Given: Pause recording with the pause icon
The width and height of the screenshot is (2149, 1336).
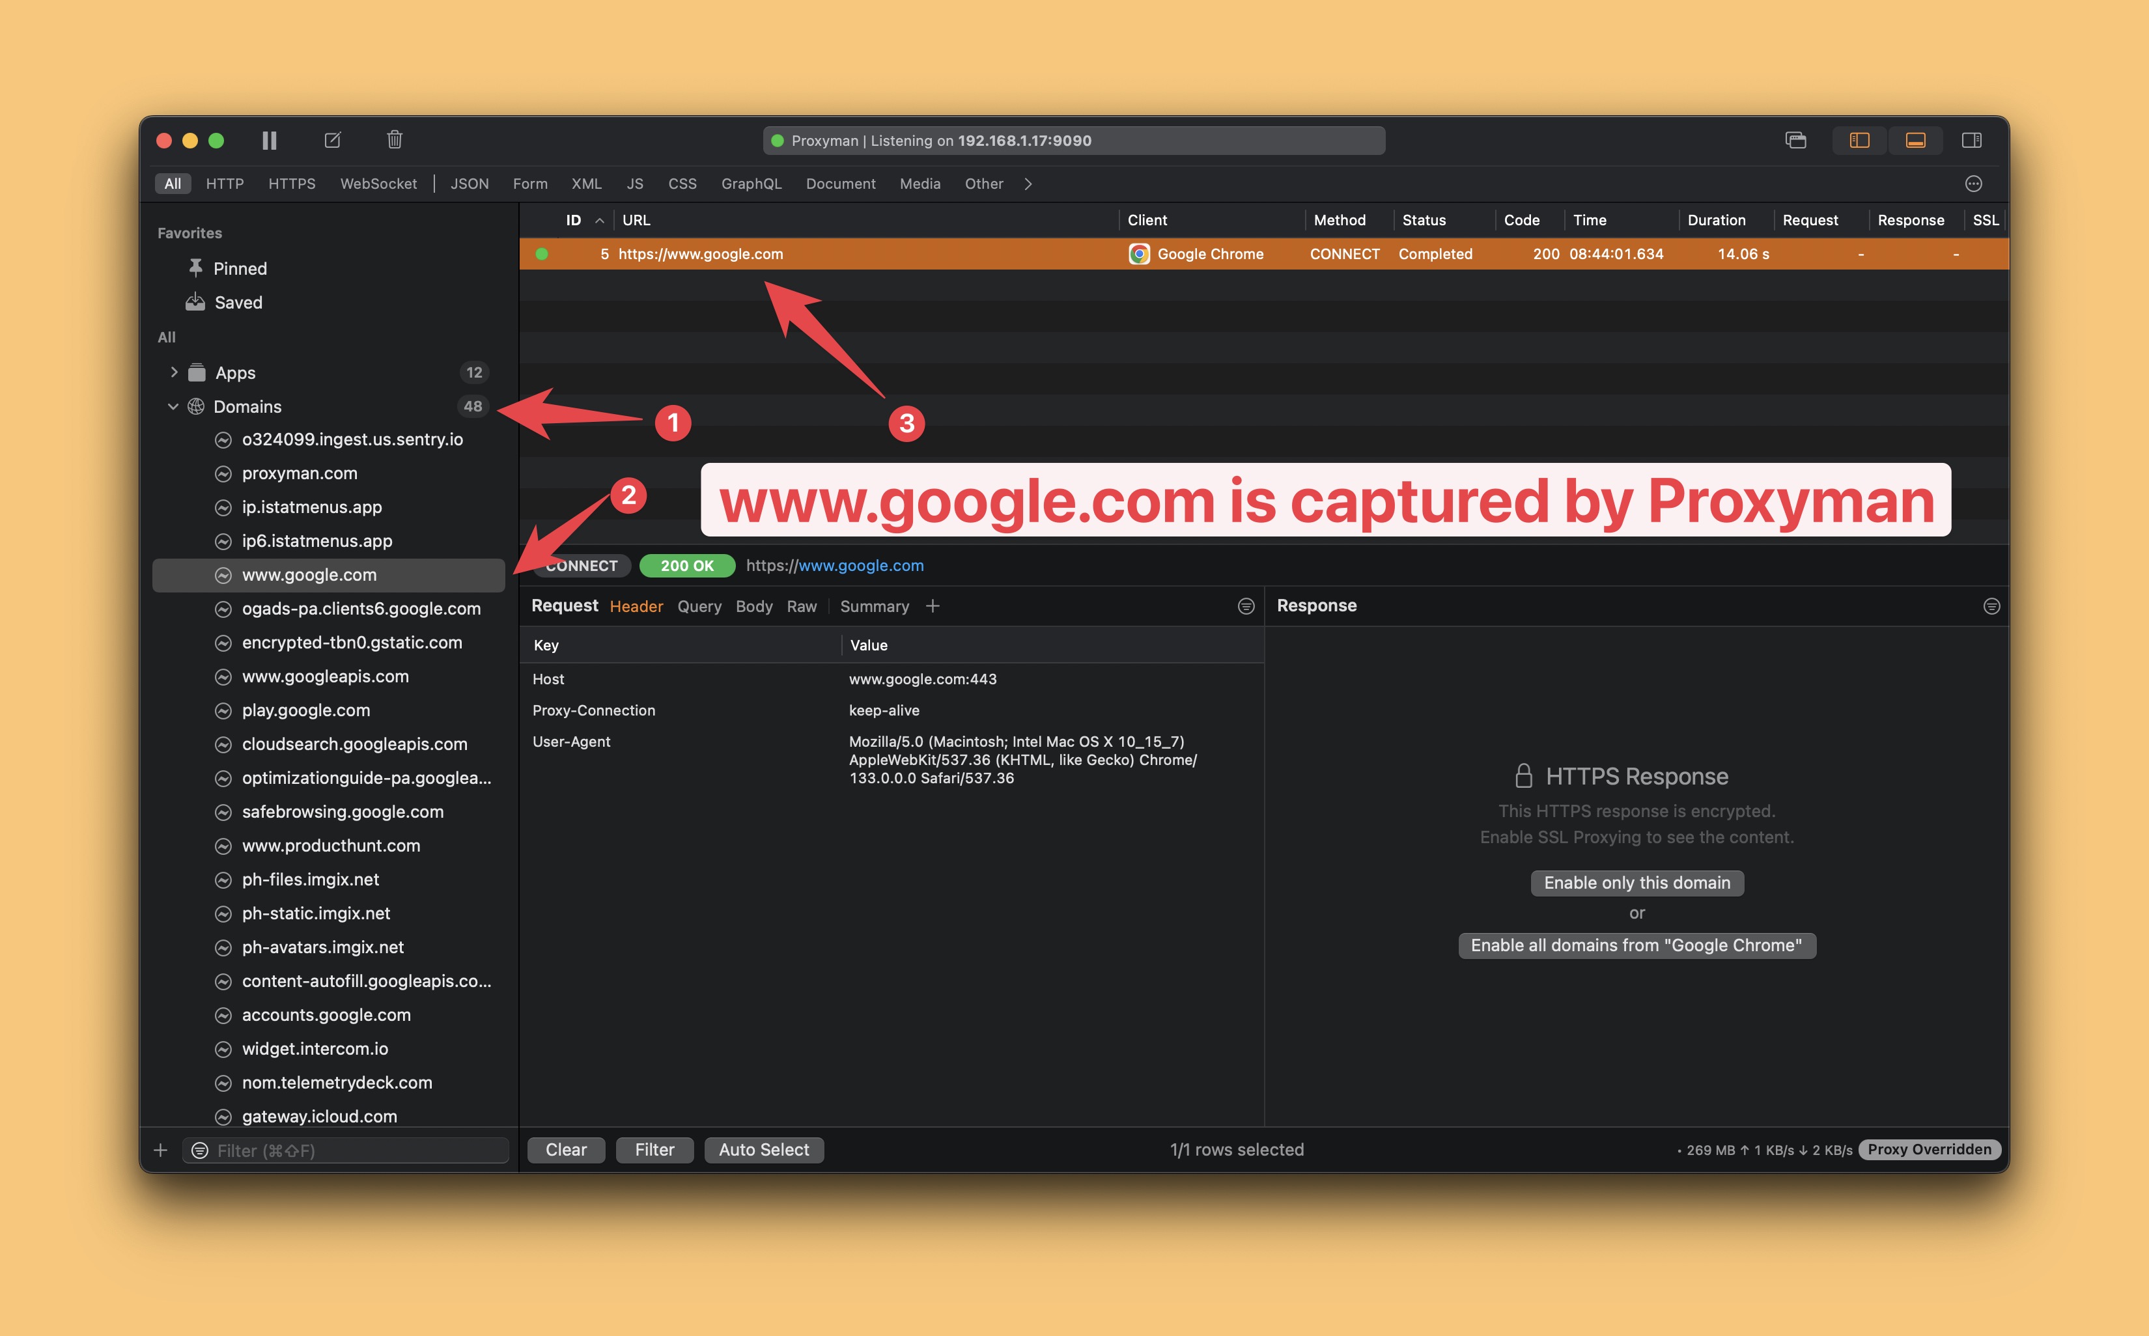Looking at the screenshot, I should coord(270,141).
